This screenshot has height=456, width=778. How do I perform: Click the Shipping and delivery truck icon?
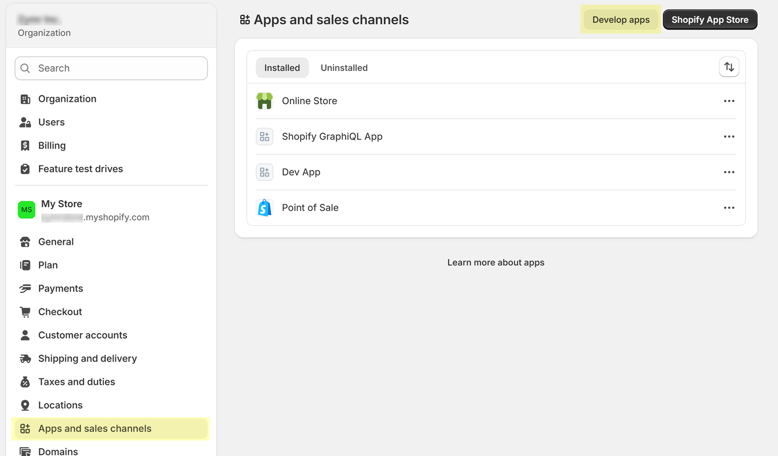[25, 359]
